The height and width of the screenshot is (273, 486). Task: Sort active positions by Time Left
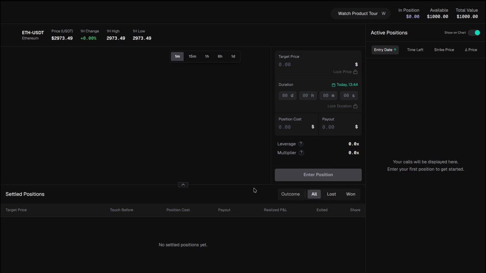pos(415,50)
